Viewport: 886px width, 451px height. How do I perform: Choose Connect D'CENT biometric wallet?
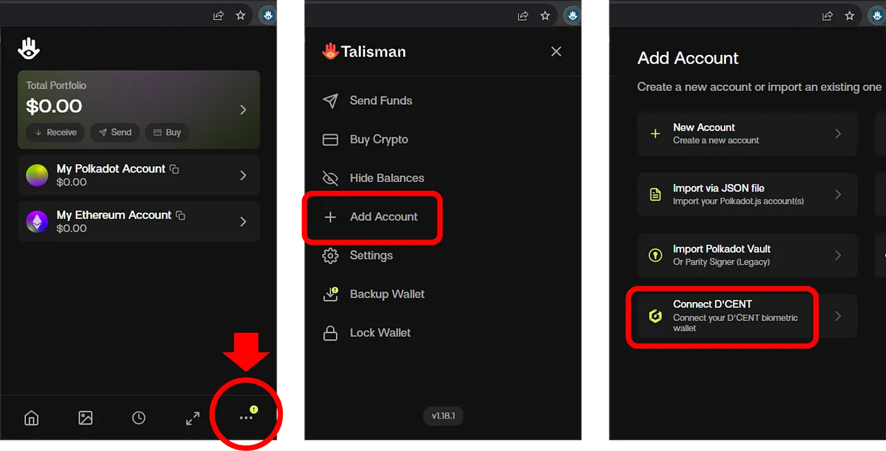(x=722, y=316)
